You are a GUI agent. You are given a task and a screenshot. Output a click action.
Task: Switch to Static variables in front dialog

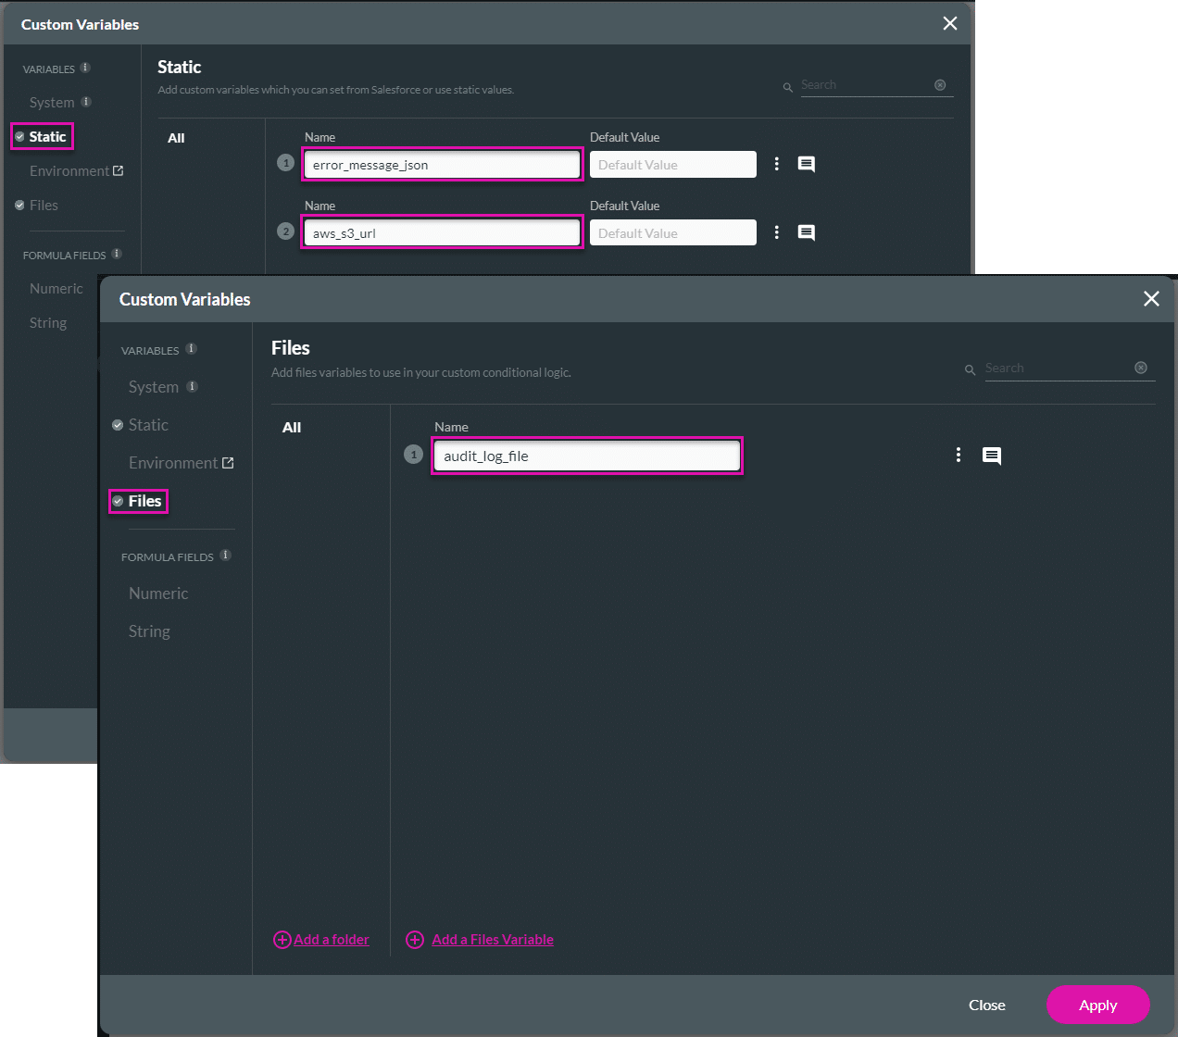(x=148, y=425)
